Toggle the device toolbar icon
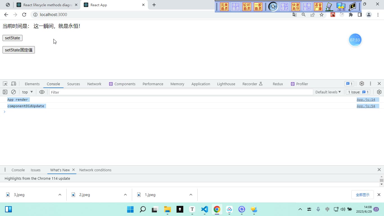The image size is (384, 216). click(x=13, y=84)
